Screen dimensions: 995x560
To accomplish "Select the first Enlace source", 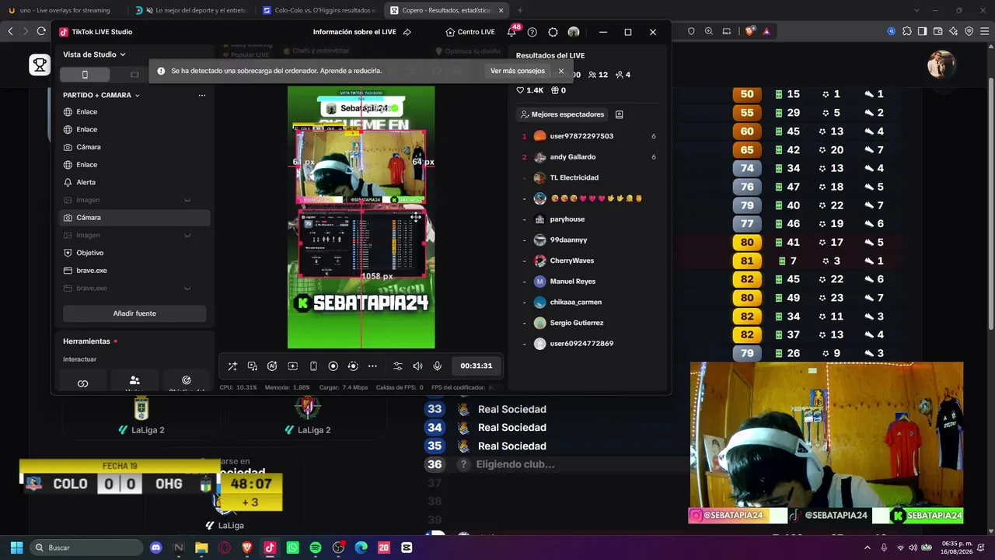I will (134, 112).
